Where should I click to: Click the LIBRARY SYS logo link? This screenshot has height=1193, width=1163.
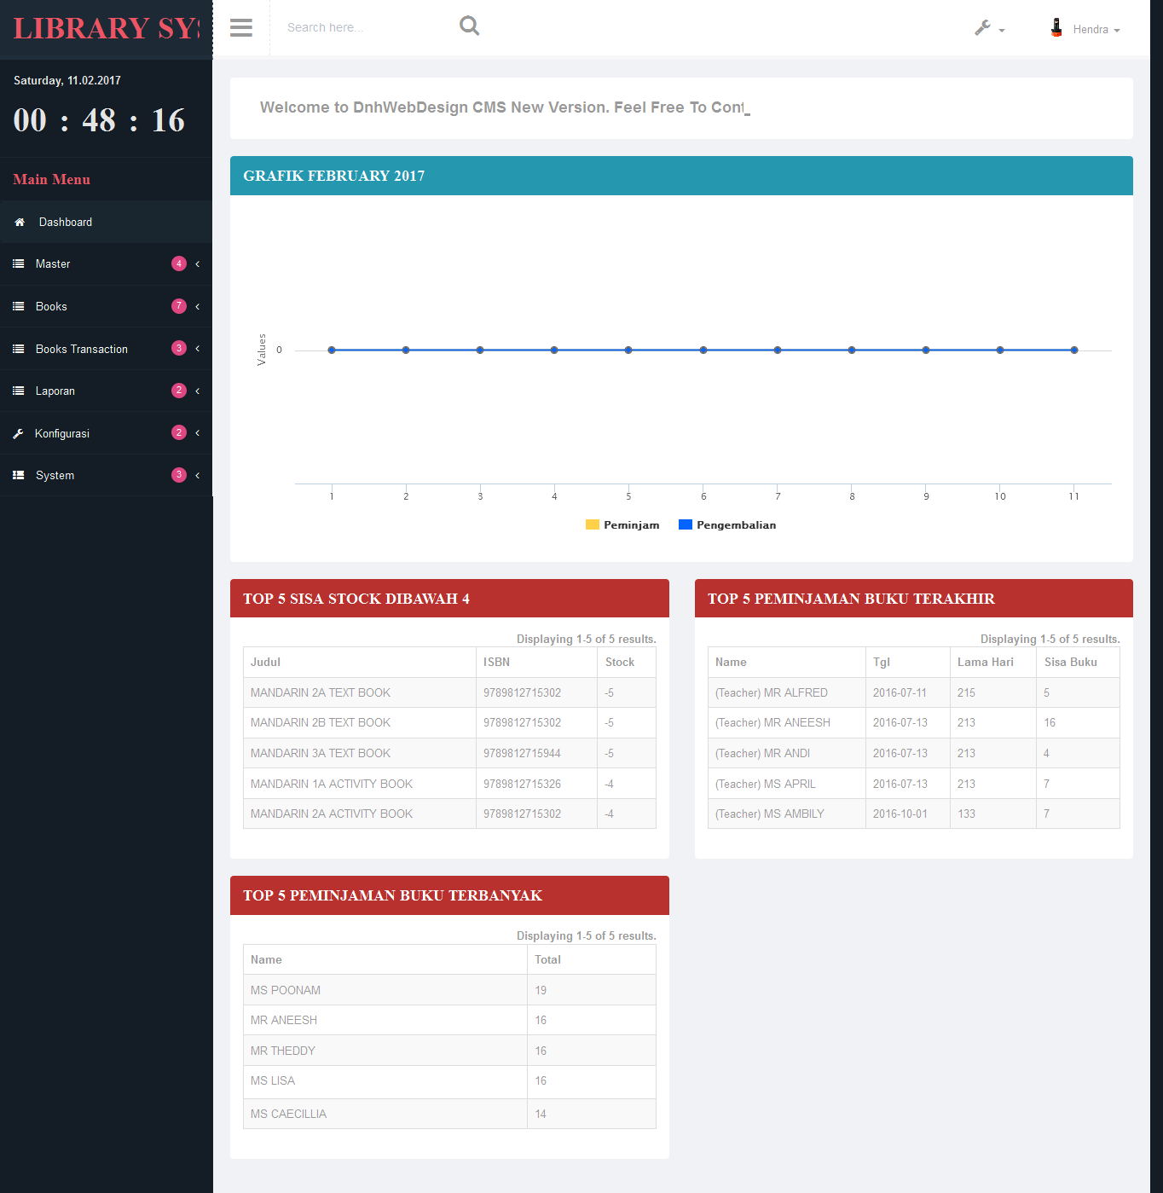[106, 29]
